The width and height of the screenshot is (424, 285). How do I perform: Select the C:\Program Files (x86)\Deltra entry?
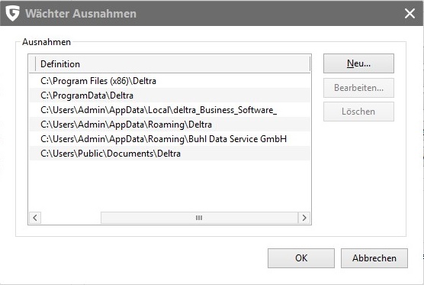pos(169,81)
